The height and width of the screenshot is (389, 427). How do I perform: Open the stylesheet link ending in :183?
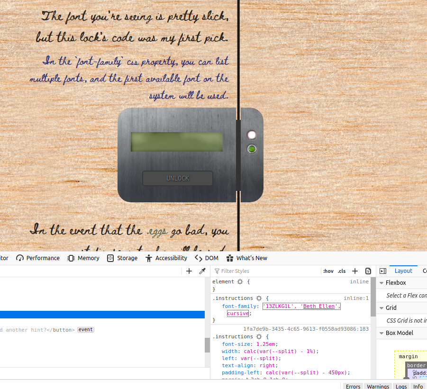pos(306,329)
